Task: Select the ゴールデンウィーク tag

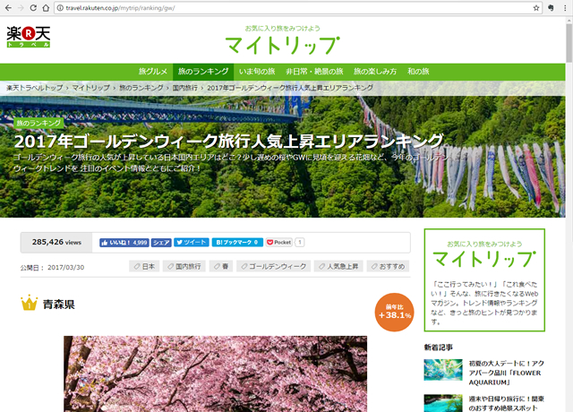Action: click(278, 266)
